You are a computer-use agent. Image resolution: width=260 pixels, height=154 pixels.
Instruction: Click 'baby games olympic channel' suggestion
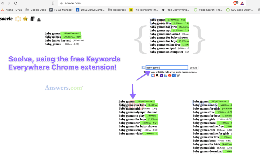[138, 112]
